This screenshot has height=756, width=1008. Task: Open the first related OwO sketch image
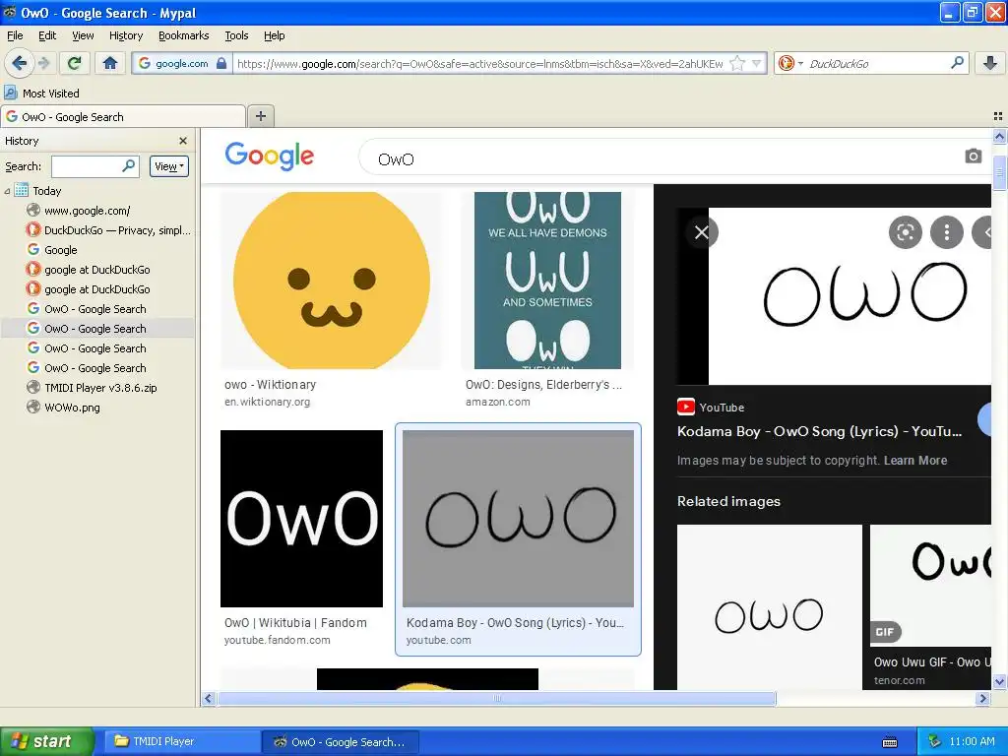(770, 606)
